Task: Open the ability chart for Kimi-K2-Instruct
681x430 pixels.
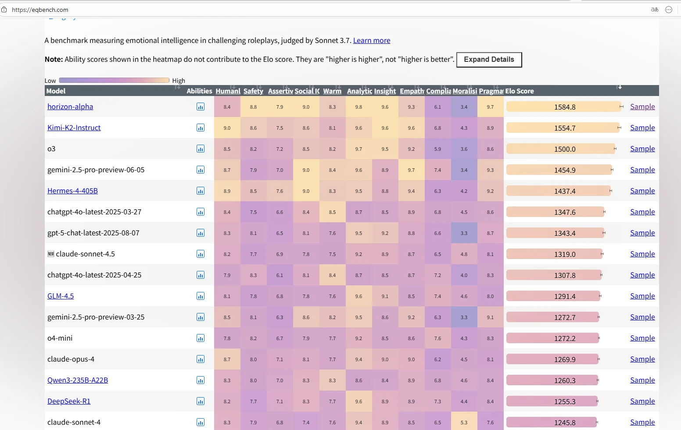Action: click(x=201, y=128)
